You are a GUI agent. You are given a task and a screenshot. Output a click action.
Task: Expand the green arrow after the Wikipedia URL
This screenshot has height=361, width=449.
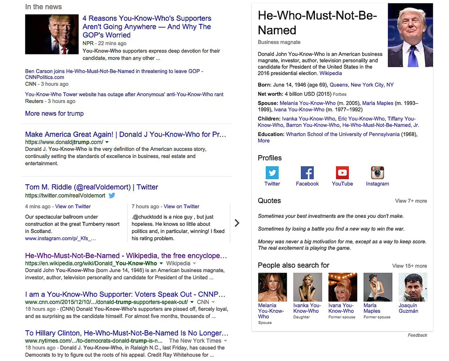(161, 264)
